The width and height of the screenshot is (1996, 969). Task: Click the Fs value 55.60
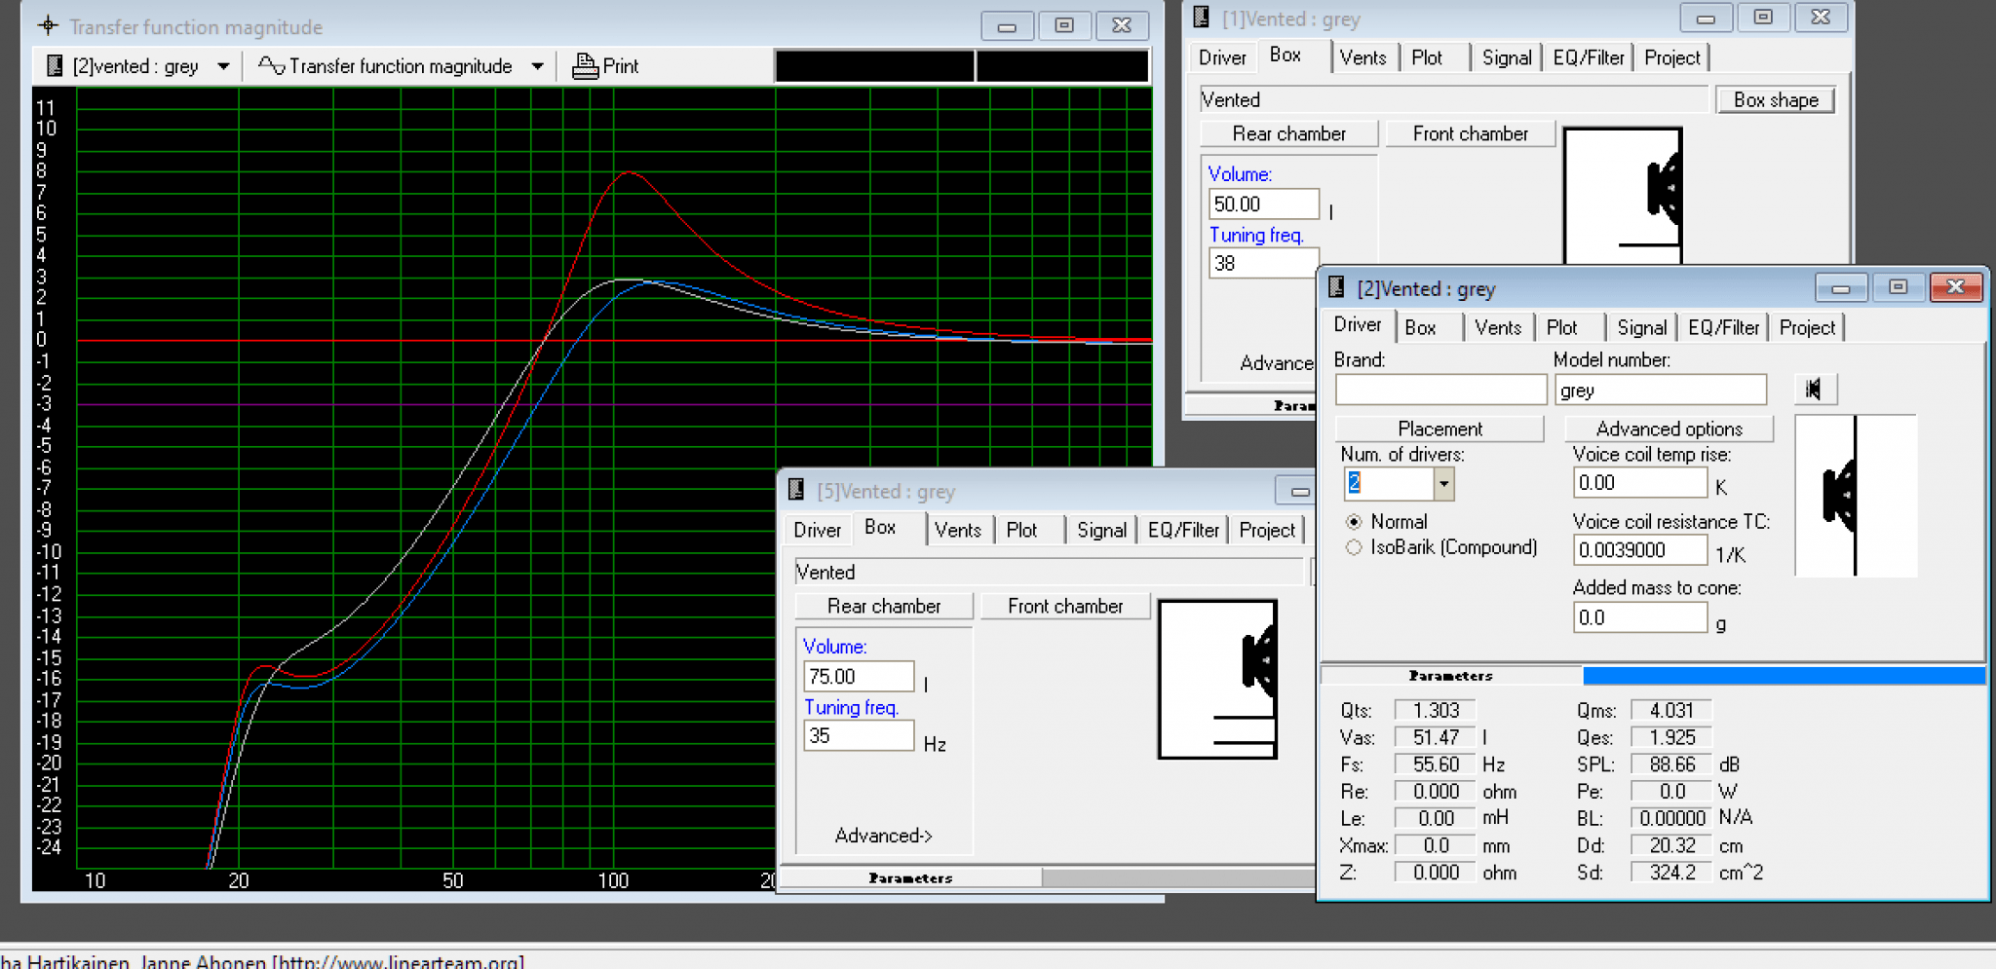pyautogui.click(x=1435, y=765)
